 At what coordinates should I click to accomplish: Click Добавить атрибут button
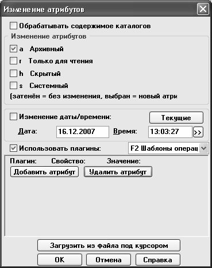coord(44,172)
